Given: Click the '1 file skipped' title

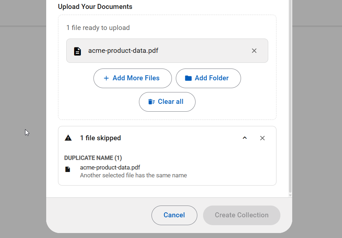Looking at the screenshot, I should 100,138.
